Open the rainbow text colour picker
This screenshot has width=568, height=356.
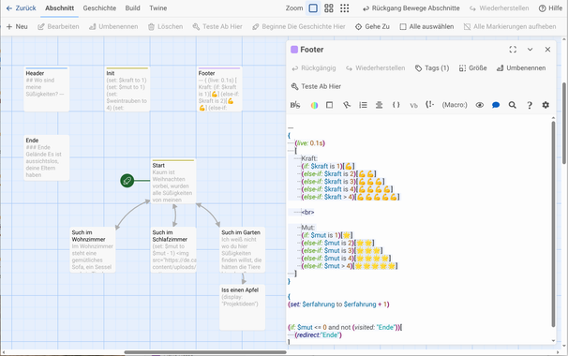pyautogui.click(x=314, y=105)
